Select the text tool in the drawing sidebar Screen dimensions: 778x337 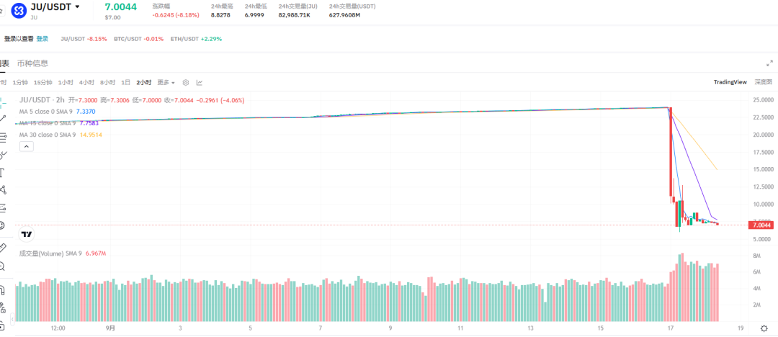(x=3, y=172)
